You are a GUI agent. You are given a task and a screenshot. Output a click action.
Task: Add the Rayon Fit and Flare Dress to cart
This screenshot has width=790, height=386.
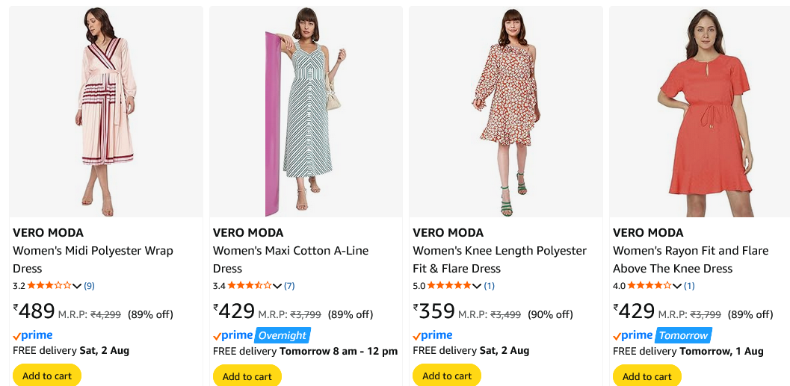click(647, 376)
